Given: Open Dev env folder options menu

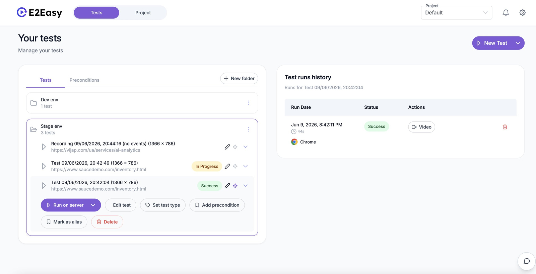Looking at the screenshot, I should (x=249, y=103).
